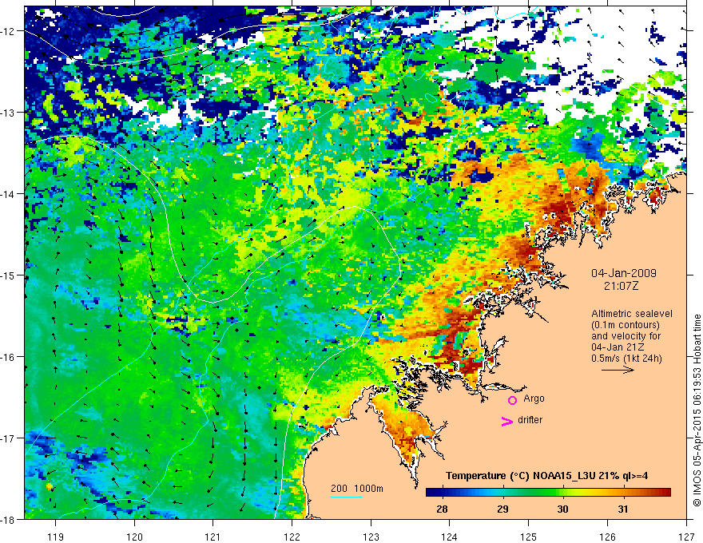703x543 pixels.
Task: Click the 'Altimetric sealevel' caption line
Action: pyautogui.click(x=632, y=314)
